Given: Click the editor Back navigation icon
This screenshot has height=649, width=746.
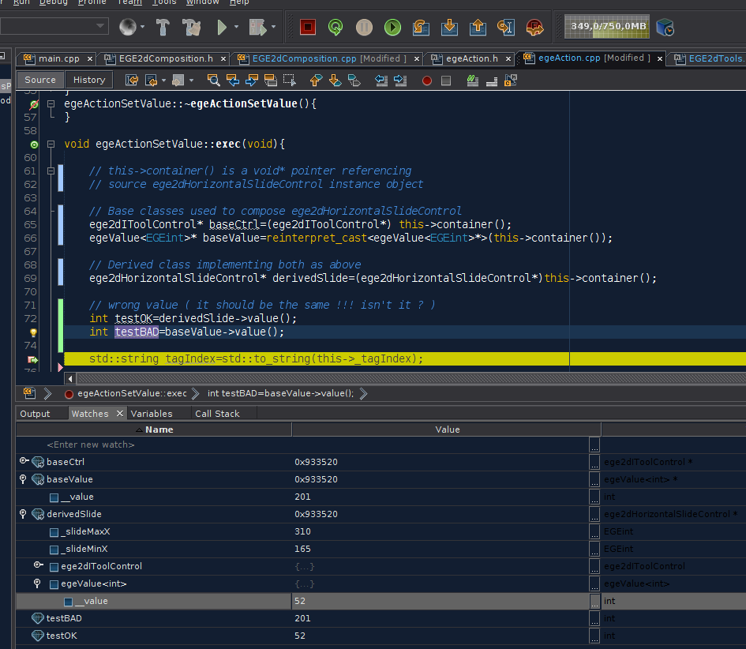Looking at the screenshot, I should coord(152,81).
